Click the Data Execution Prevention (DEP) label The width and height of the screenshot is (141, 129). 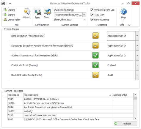point(28,36)
